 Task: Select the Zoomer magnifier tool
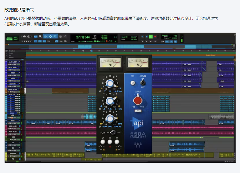(x=40, y=36)
